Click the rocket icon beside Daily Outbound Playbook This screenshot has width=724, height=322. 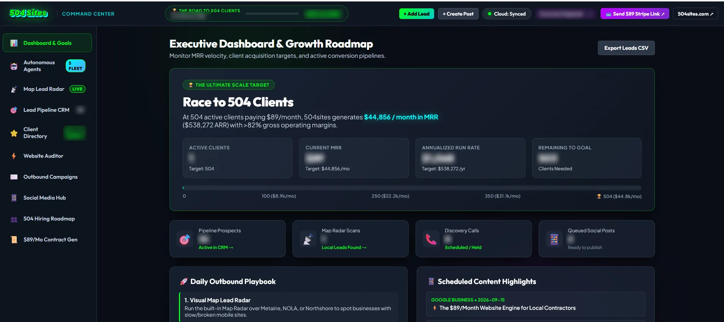pyautogui.click(x=184, y=282)
